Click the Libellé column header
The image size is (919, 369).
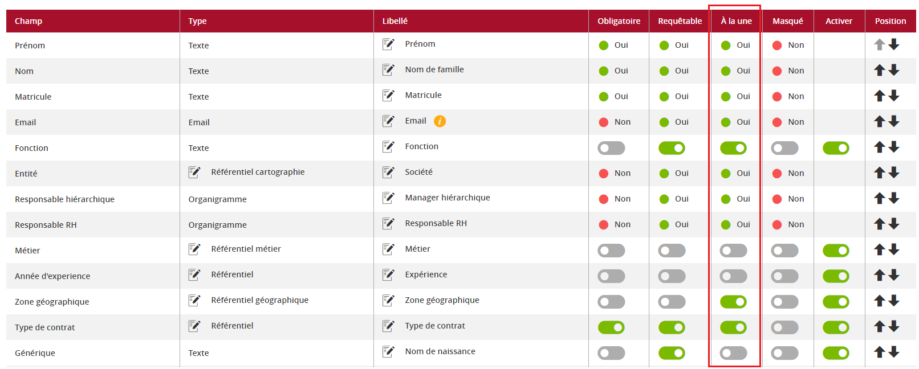(395, 21)
